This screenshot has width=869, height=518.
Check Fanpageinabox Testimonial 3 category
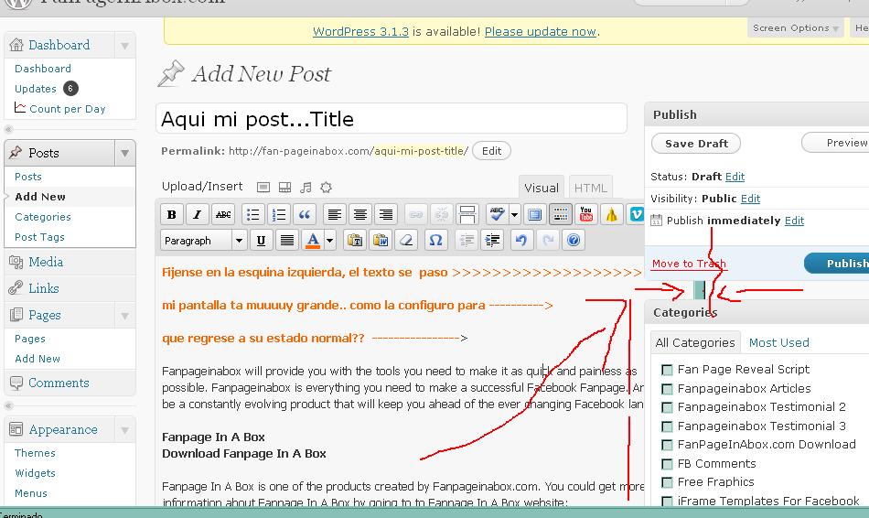pyautogui.click(x=667, y=426)
